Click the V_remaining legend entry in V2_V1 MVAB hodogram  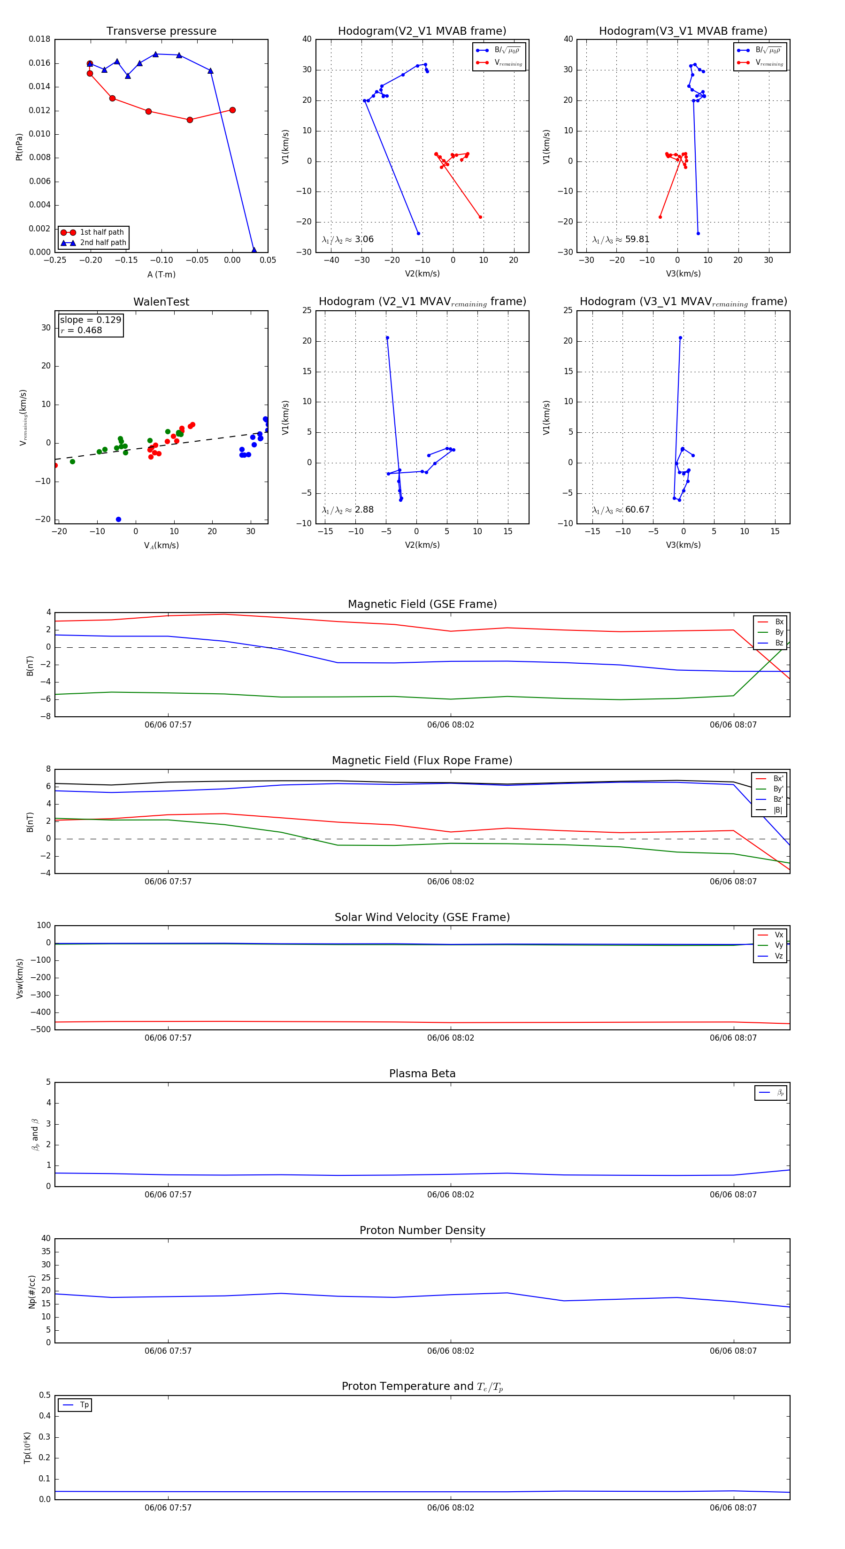pyautogui.click(x=499, y=62)
